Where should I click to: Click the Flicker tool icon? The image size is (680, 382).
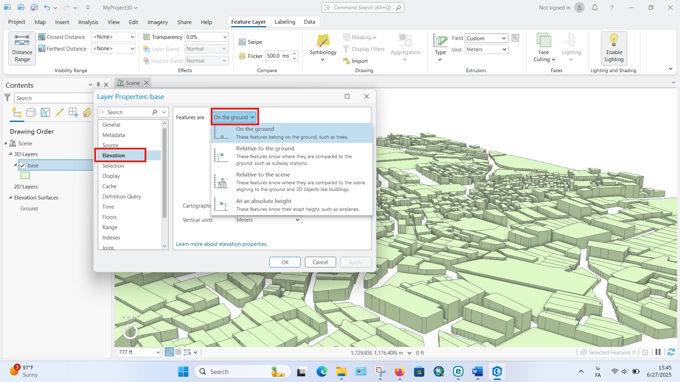point(242,56)
